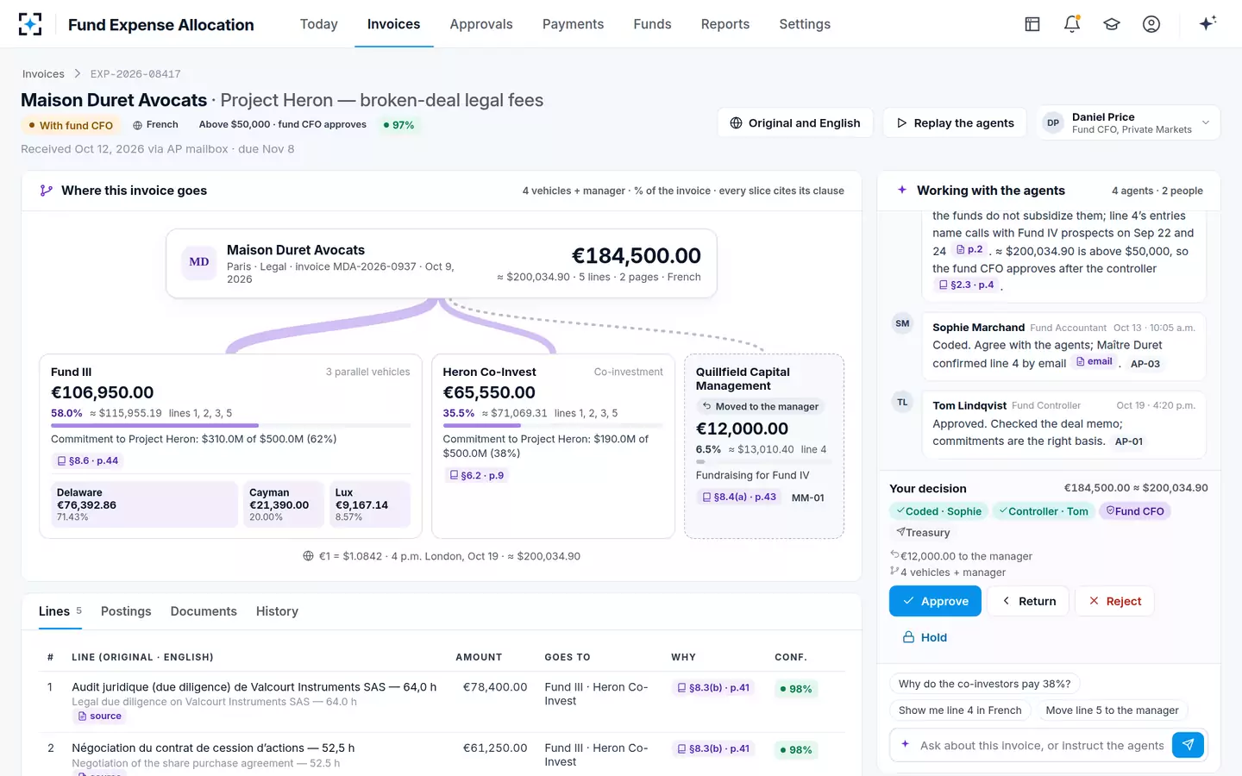The image size is (1242, 776).
Task: Send the message with paper plane icon
Action: 1188,745
